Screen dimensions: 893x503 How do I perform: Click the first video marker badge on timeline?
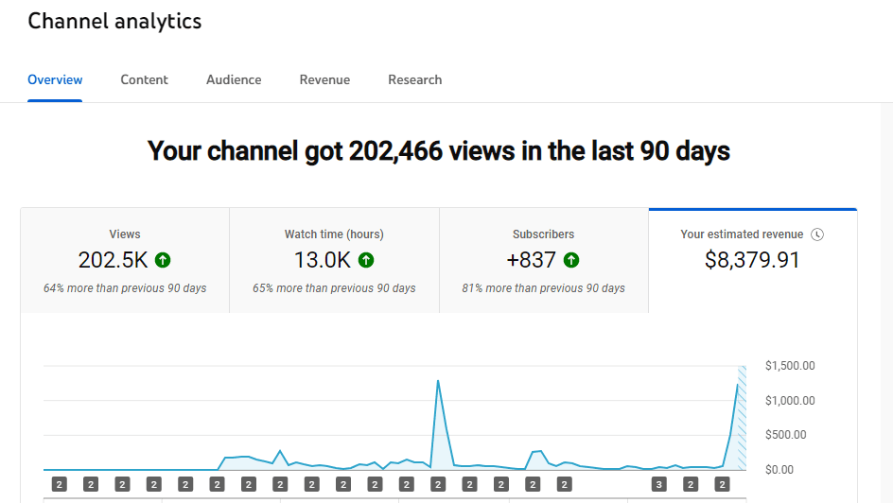coord(59,485)
